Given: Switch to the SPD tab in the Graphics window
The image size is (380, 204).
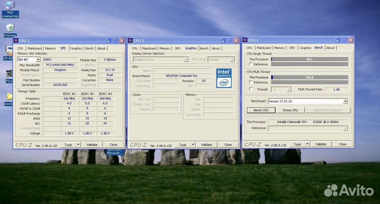Looking at the screenshot, I should (x=178, y=48).
